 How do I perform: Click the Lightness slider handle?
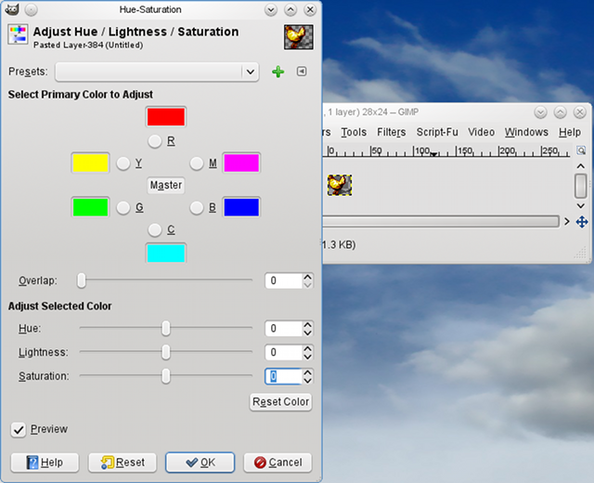point(165,352)
